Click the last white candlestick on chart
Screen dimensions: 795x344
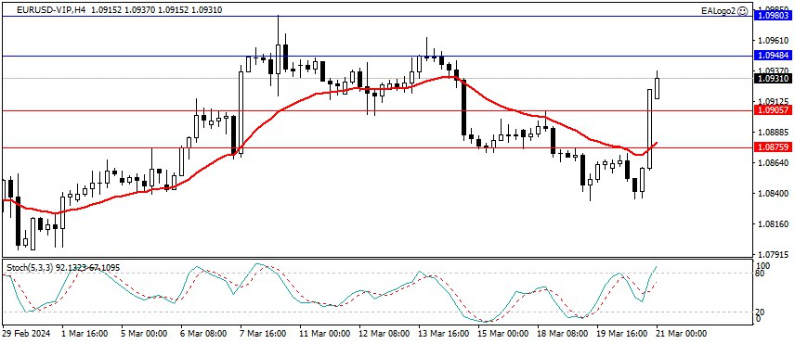(658, 87)
